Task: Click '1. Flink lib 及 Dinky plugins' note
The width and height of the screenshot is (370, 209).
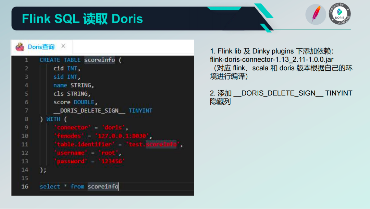Action: tap(252, 51)
